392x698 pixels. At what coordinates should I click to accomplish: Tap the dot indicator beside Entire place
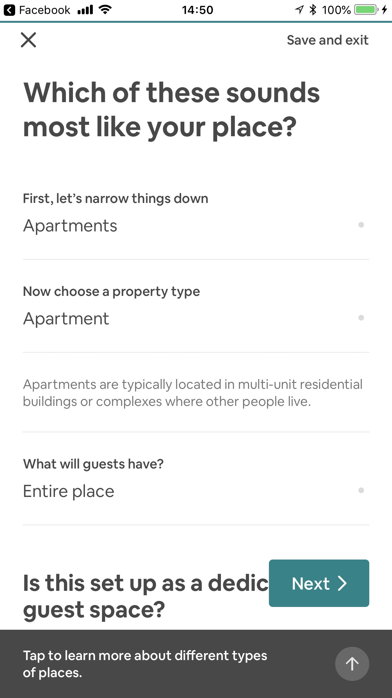click(x=361, y=490)
